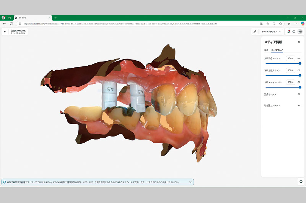Click the round icon at bottom right
306x203 pixels.
click(x=301, y=182)
